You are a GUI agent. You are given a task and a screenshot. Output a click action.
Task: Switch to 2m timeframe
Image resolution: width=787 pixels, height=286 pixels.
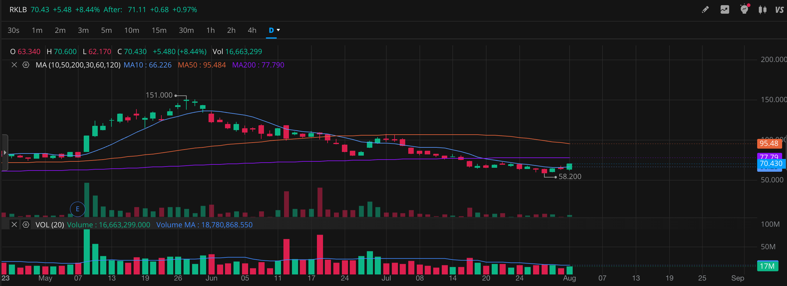60,30
